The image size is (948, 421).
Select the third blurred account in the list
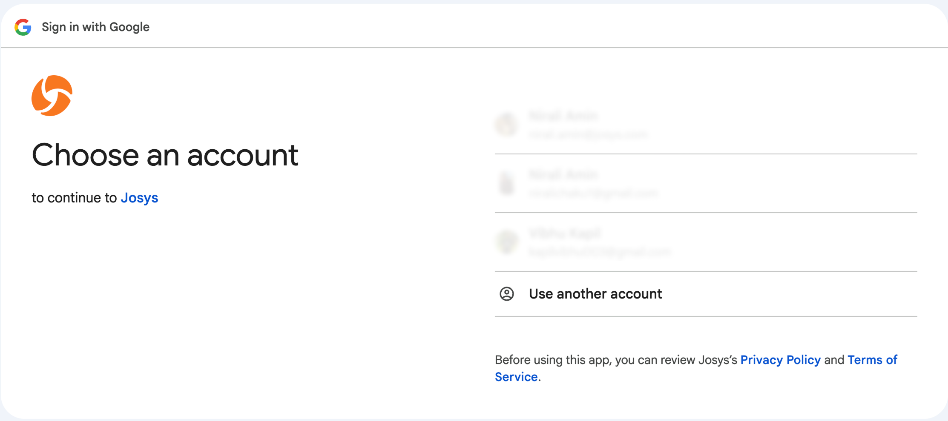tap(706, 242)
